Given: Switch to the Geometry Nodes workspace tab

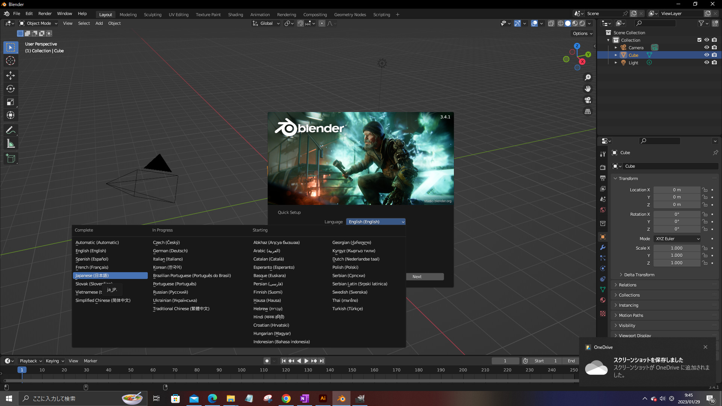Looking at the screenshot, I should pyautogui.click(x=350, y=15).
